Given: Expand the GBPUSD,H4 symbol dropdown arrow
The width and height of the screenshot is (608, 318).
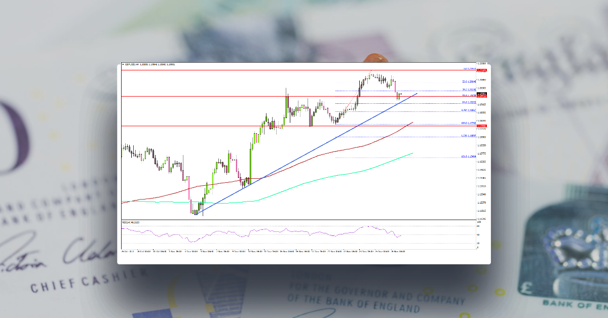Looking at the screenshot, I should [123, 64].
